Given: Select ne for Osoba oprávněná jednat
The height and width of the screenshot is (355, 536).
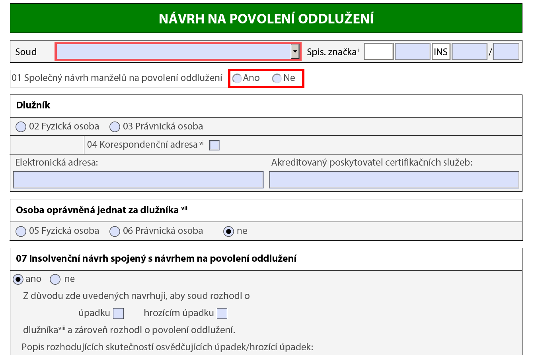Looking at the screenshot, I should (228, 231).
